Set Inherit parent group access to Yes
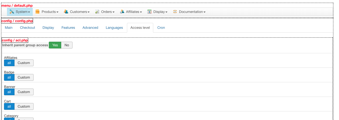339x120 pixels. click(x=55, y=45)
